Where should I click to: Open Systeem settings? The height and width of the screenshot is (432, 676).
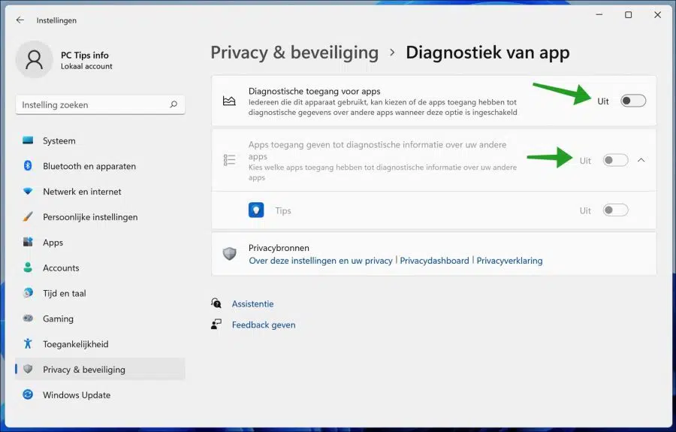pyautogui.click(x=100, y=140)
